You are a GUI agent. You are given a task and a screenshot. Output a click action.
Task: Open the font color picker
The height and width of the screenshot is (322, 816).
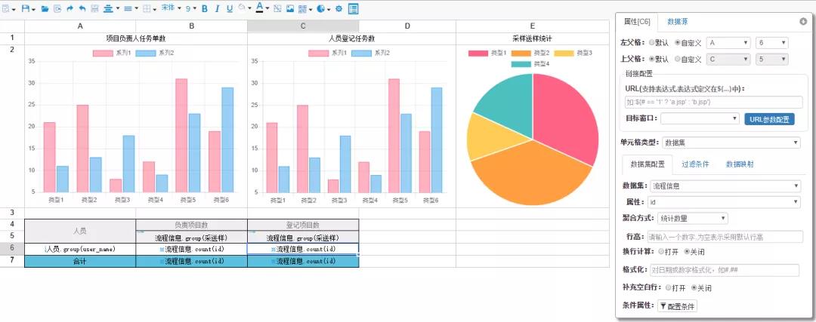[259, 8]
